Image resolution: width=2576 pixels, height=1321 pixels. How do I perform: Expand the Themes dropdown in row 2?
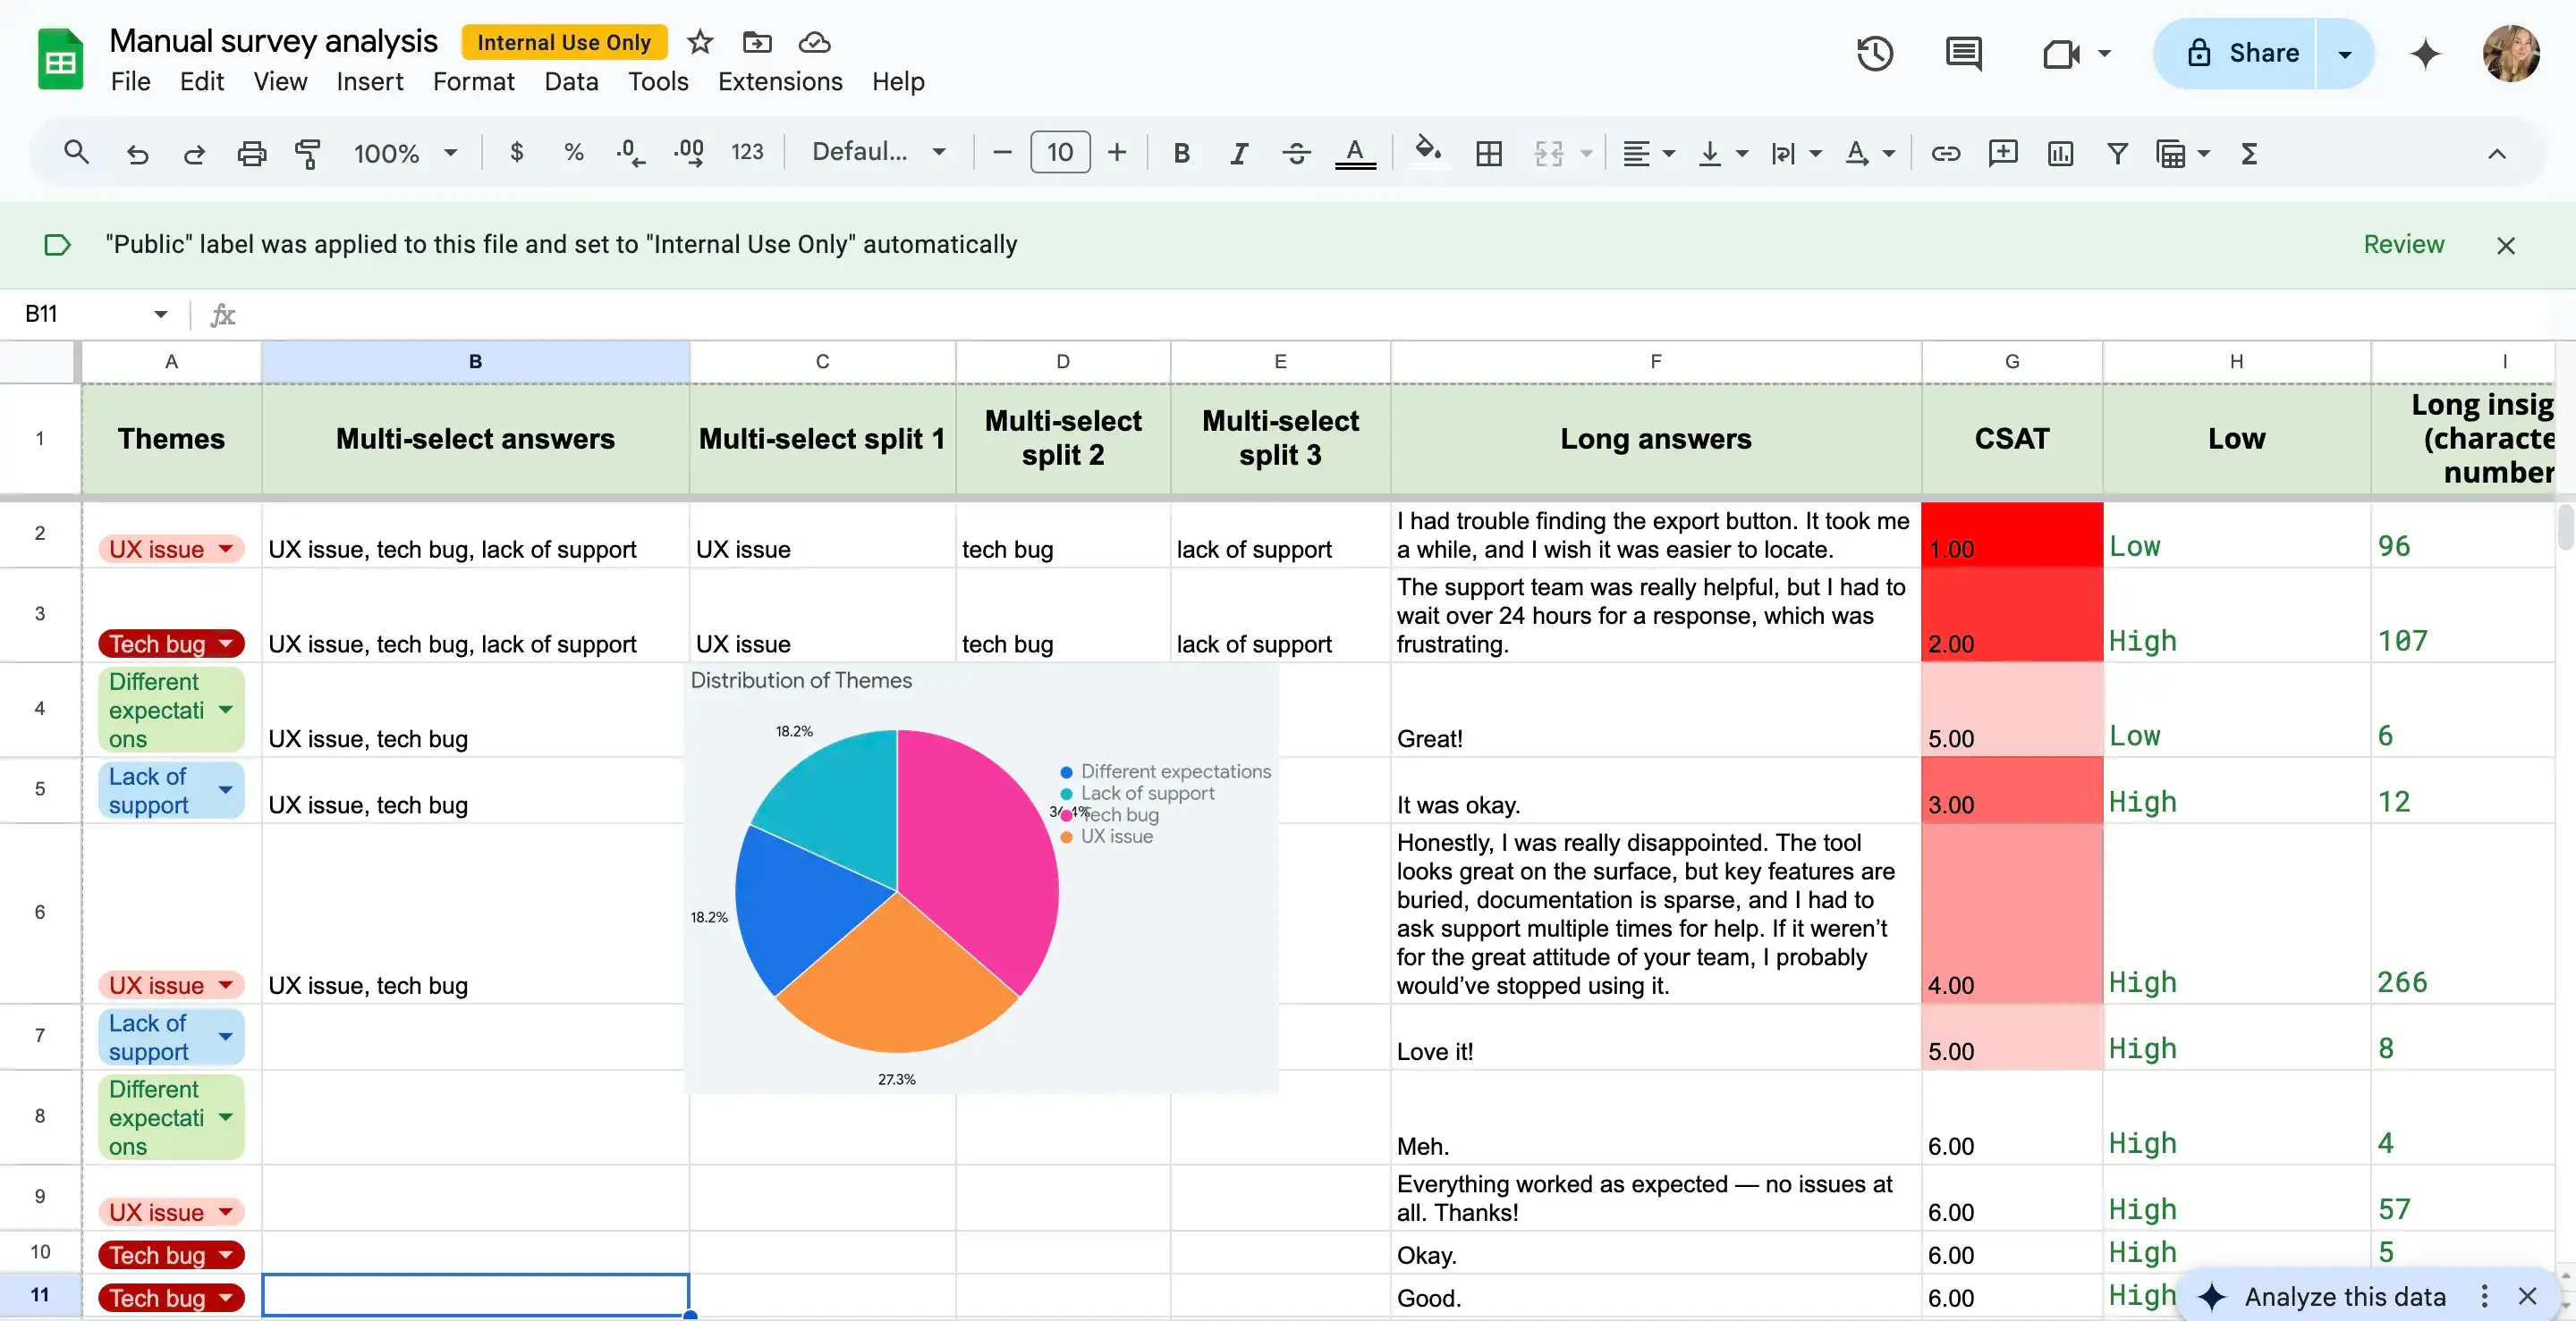click(226, 549)
